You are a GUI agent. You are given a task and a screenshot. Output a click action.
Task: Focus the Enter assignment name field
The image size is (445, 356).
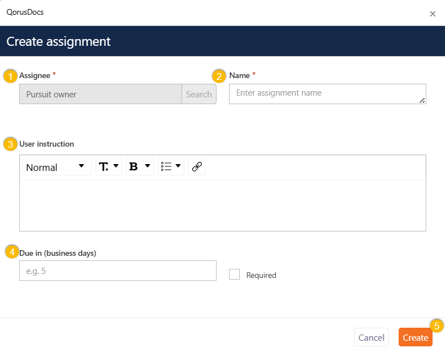pos(327,94)
